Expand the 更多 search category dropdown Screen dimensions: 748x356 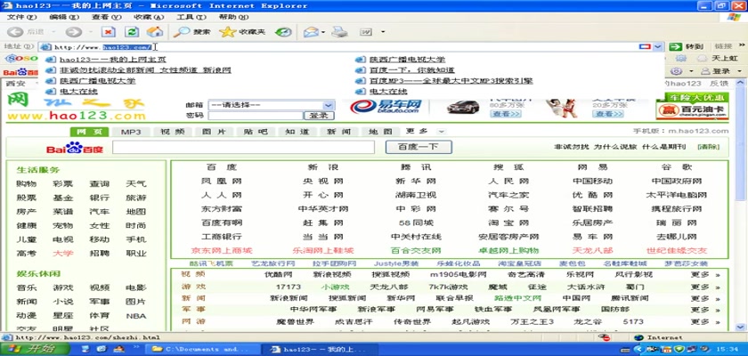coord(442,132)
